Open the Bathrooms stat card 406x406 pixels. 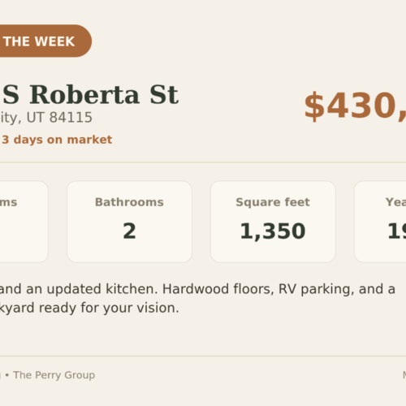(129, 222)
